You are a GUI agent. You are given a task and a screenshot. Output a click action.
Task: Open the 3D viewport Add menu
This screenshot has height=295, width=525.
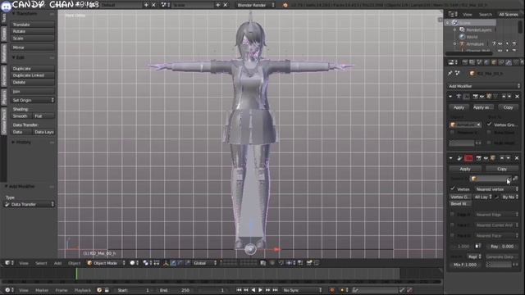pyautogui.click(x=57, y=263)
